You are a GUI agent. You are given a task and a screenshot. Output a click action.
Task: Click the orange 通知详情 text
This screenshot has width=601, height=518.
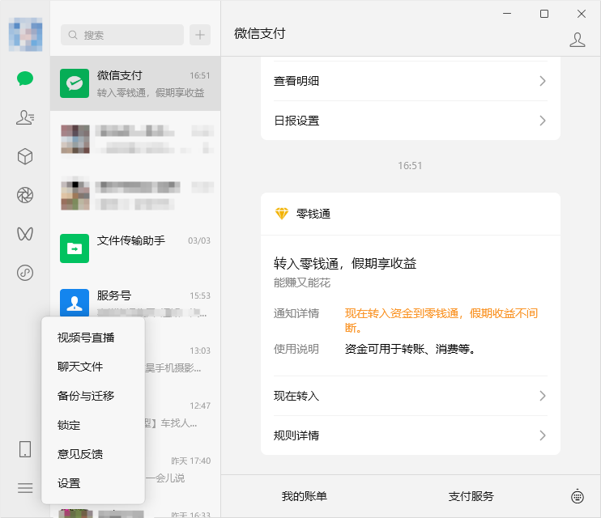tap(441, 321)
